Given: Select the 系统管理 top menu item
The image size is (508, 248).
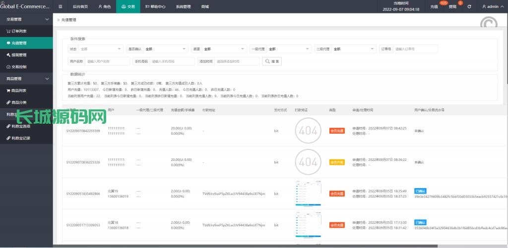Looking at the screenshot, I should [x=183, y=7].
